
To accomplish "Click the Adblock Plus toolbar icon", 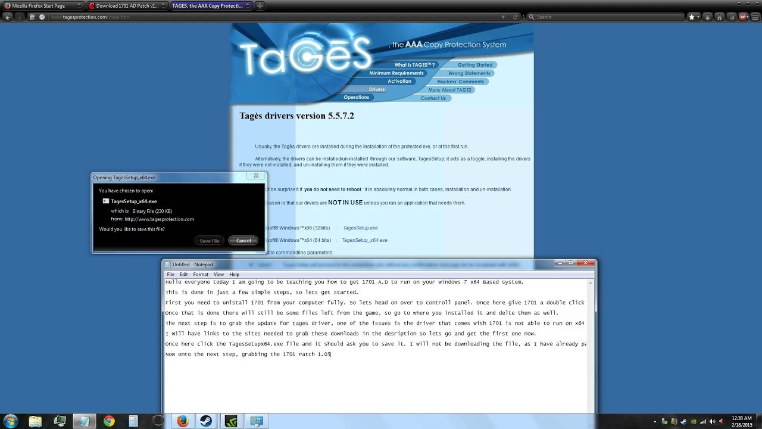I will pos(743,17).
